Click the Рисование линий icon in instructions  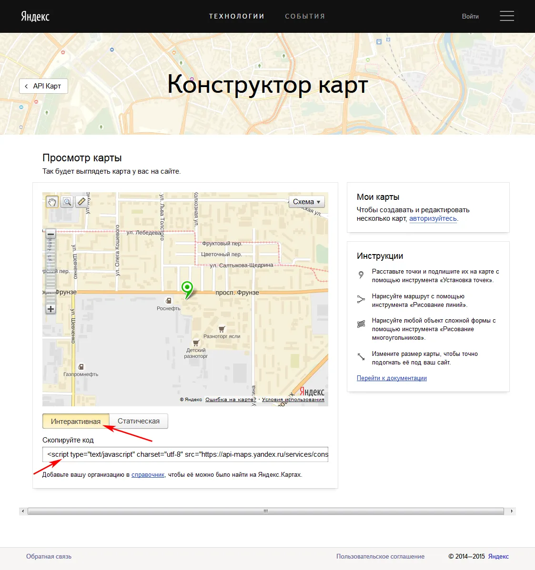(361, 300)
